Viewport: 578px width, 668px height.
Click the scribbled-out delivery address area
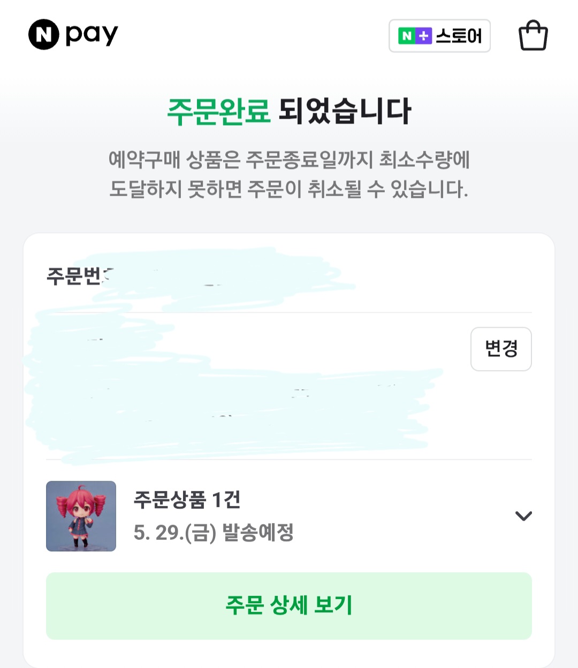pyautogui.click(x=235, y=385)
